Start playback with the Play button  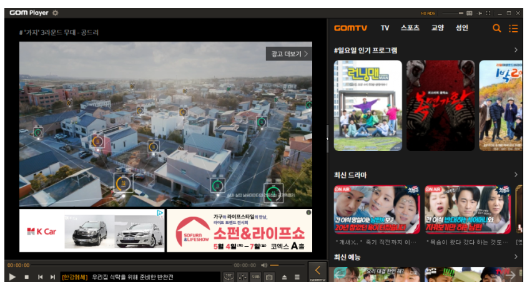pyautogui.click(x=12, y=277)
